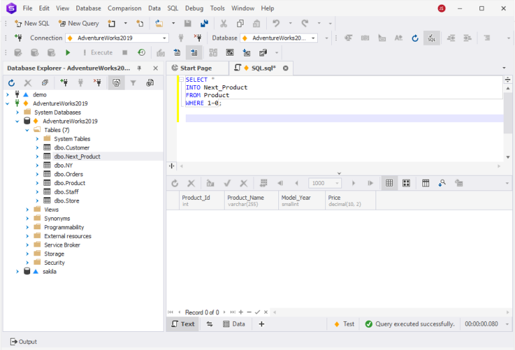This screenshot has width=515, height=350.
Task: Collapse the Tables (7) folder
Action: click(x=27, y=130)
